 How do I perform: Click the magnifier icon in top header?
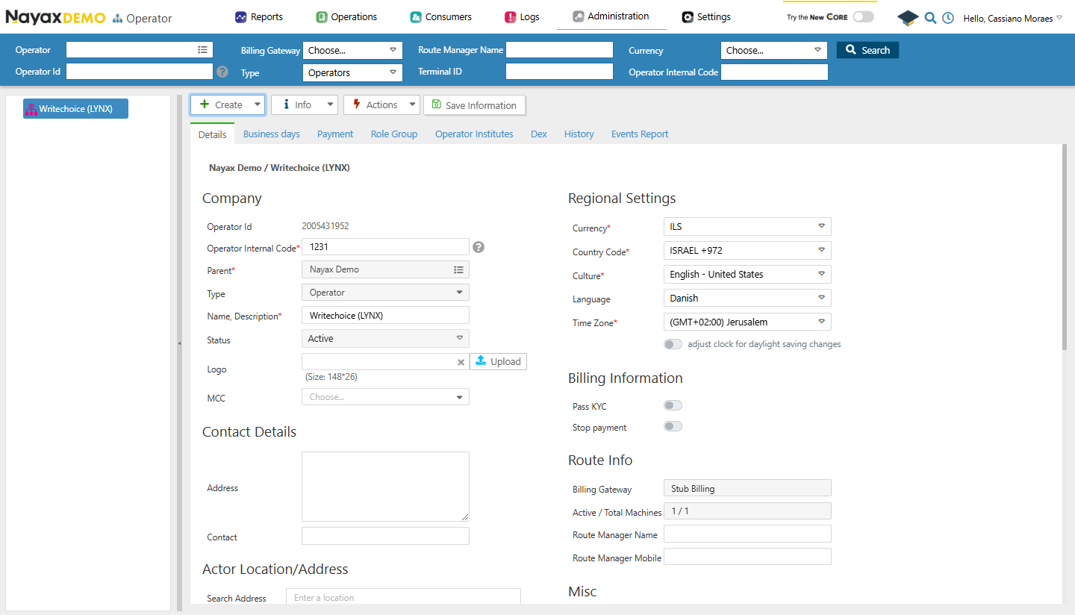930,18
